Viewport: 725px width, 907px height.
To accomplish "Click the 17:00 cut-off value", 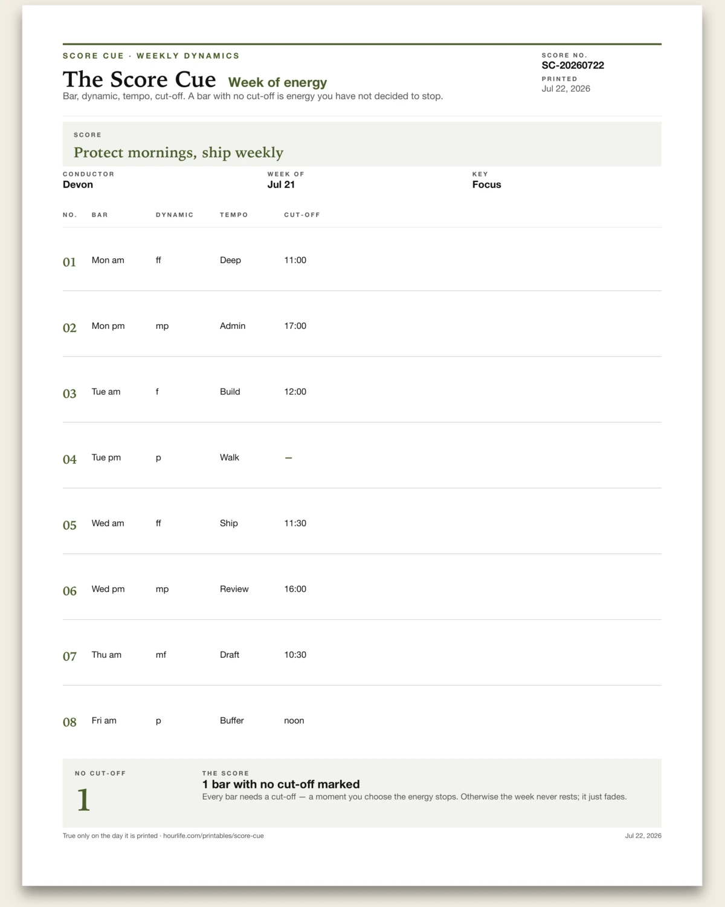I will (295, 326).
